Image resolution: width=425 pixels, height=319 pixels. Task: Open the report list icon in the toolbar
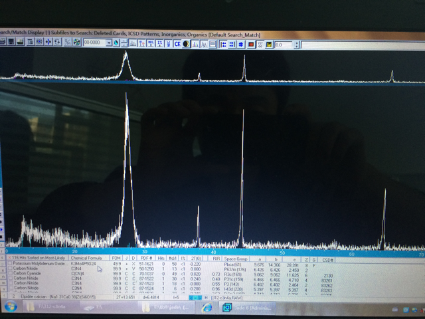31,42
